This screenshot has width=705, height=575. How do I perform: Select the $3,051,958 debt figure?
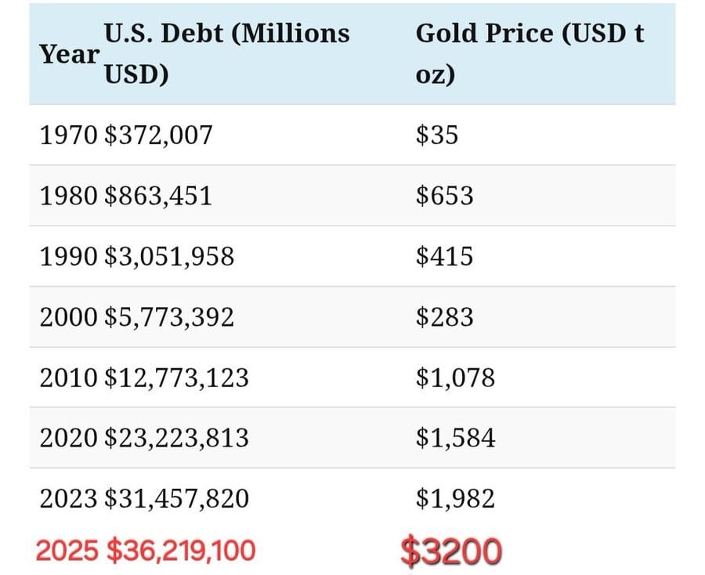pos(168,256)
